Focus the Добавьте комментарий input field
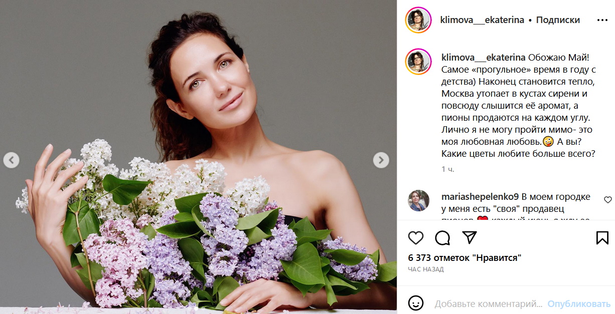Image resolution: width=615 pixels, height=314 pixels. tap(488, 304)
